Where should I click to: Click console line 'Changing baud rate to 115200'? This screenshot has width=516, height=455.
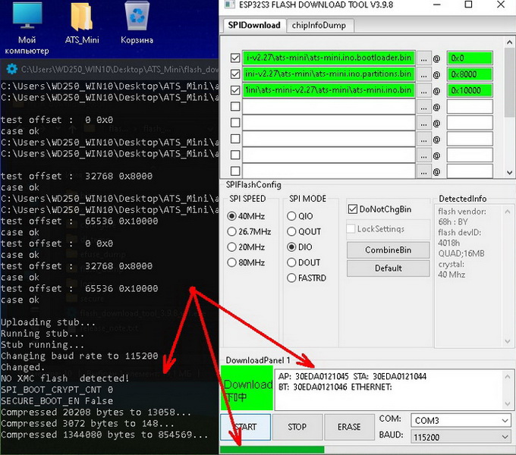(x=80, y=356)
